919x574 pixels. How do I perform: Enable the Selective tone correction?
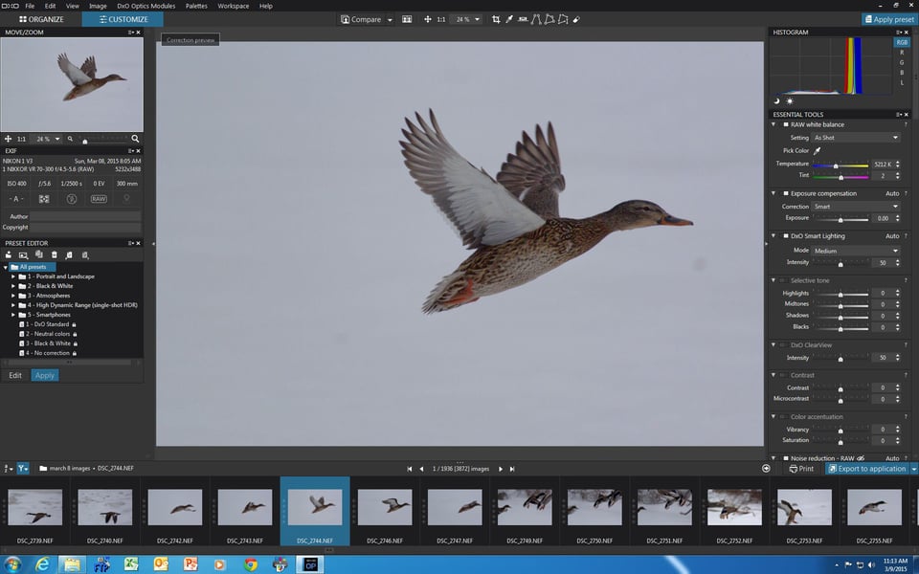point(782,280)
